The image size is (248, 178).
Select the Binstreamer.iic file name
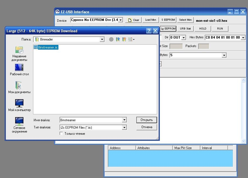(48, 47)
